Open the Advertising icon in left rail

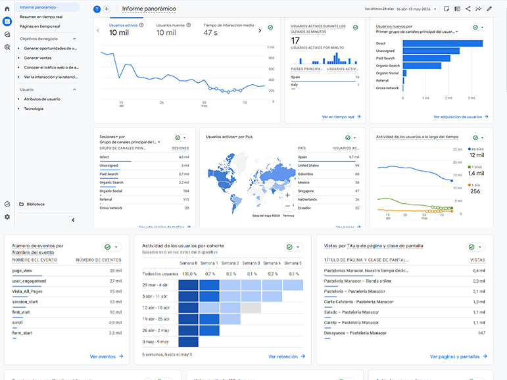click(7, 47)
